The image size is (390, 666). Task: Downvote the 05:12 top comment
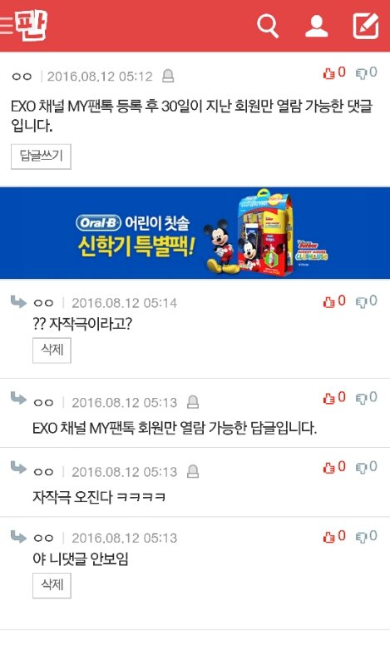[367, 72]
